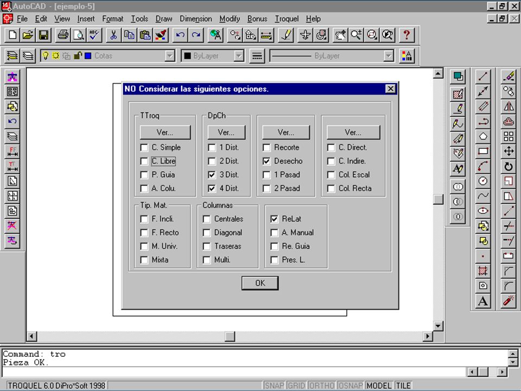Select the Rotate modify tool

tap(509, 166)
